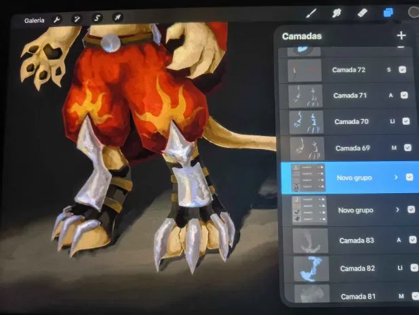Select Camada 69 thumbnail
Image resolution: width=419 pixels, height=315 pixels.
[x=307, y=148]
